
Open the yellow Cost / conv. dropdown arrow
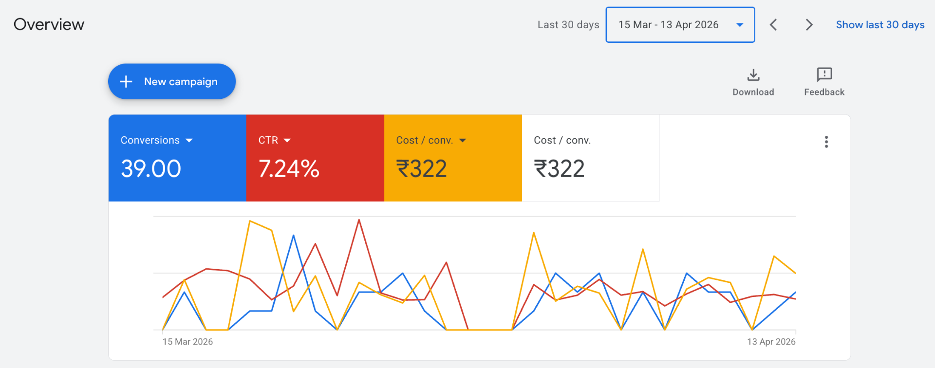tap(463, 141)
